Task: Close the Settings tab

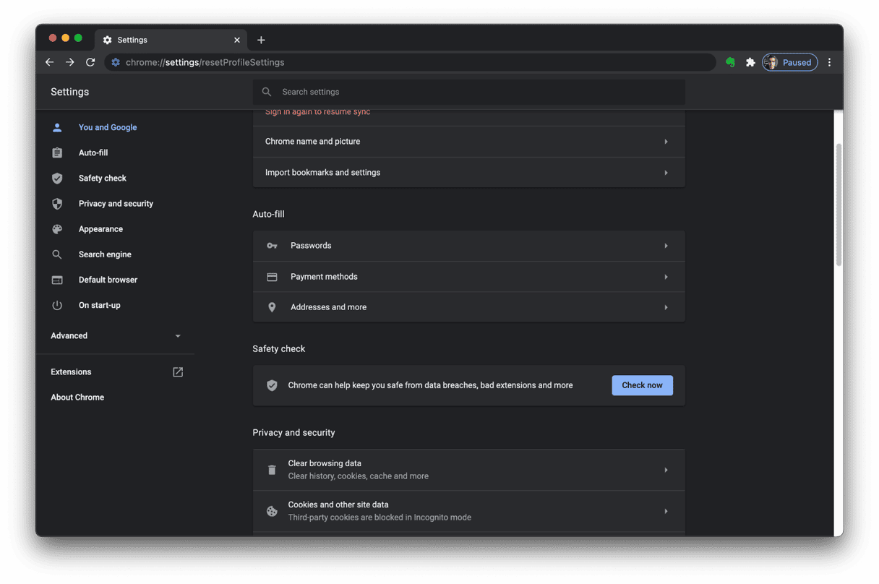Action: [x=236, y=40]
